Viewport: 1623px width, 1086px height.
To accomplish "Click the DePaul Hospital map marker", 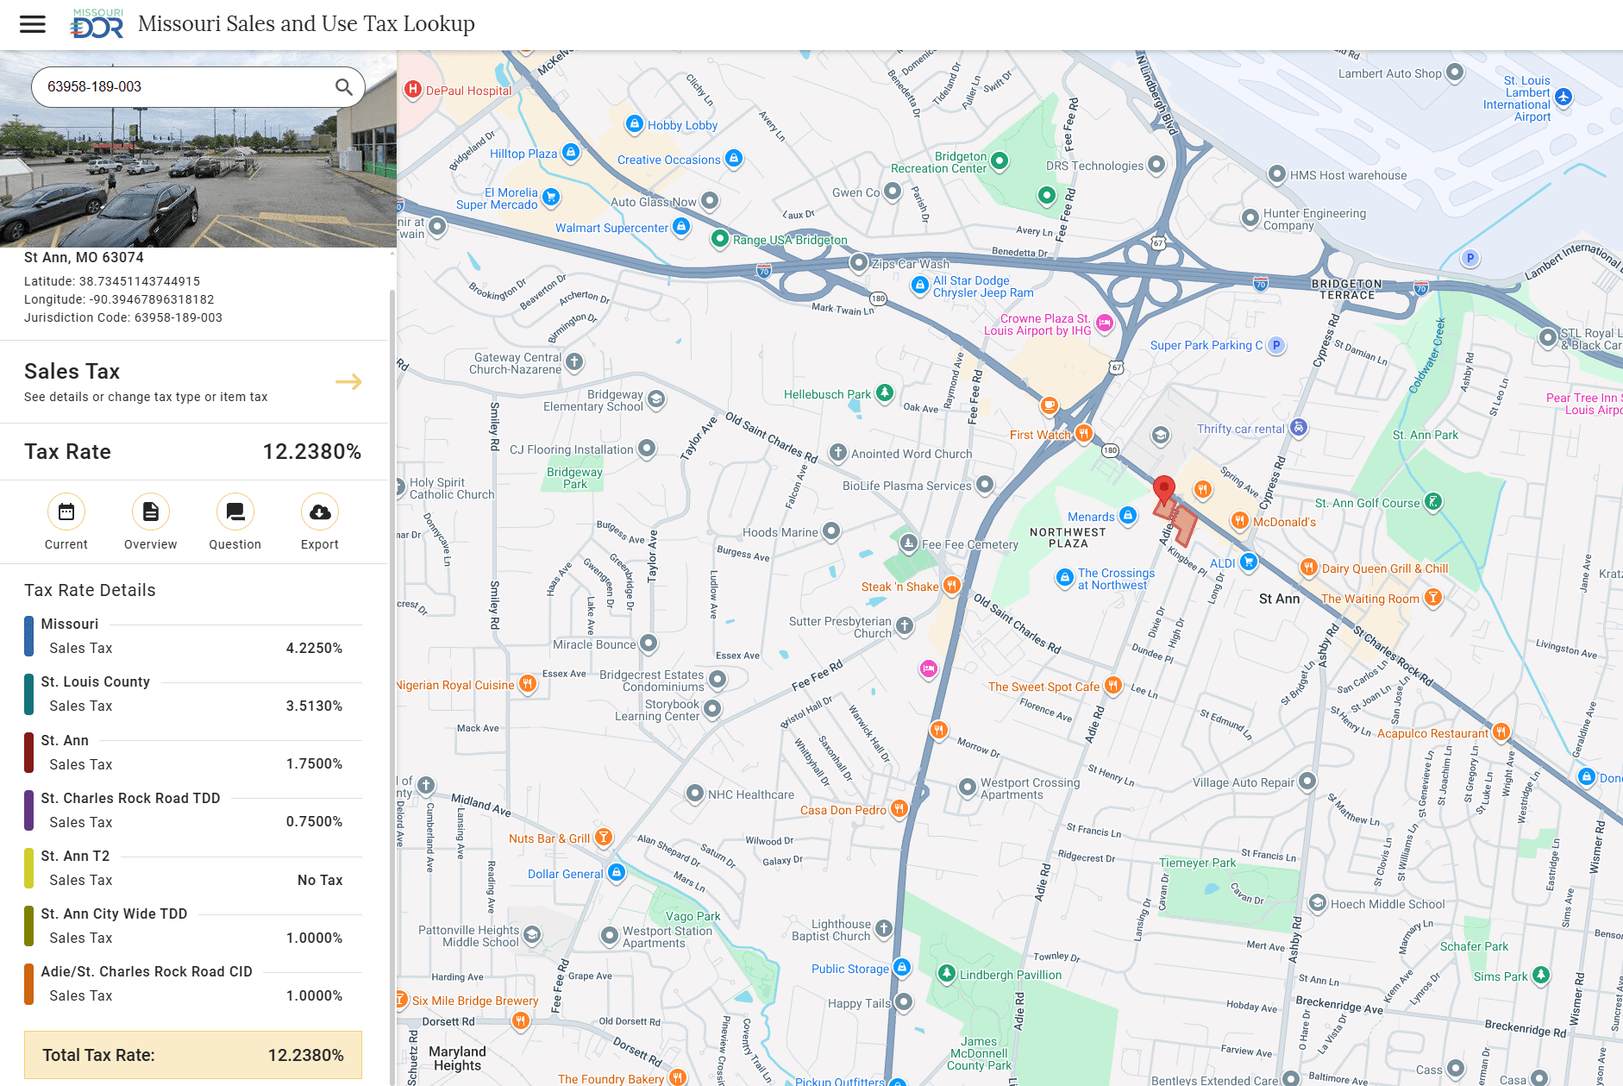I will click(413, 89).
